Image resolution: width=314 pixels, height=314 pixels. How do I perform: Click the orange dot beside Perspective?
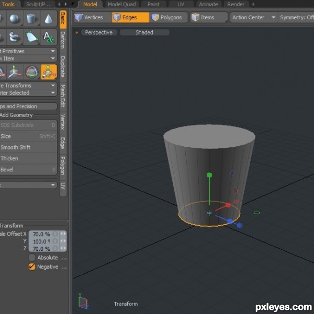[76, 32]
